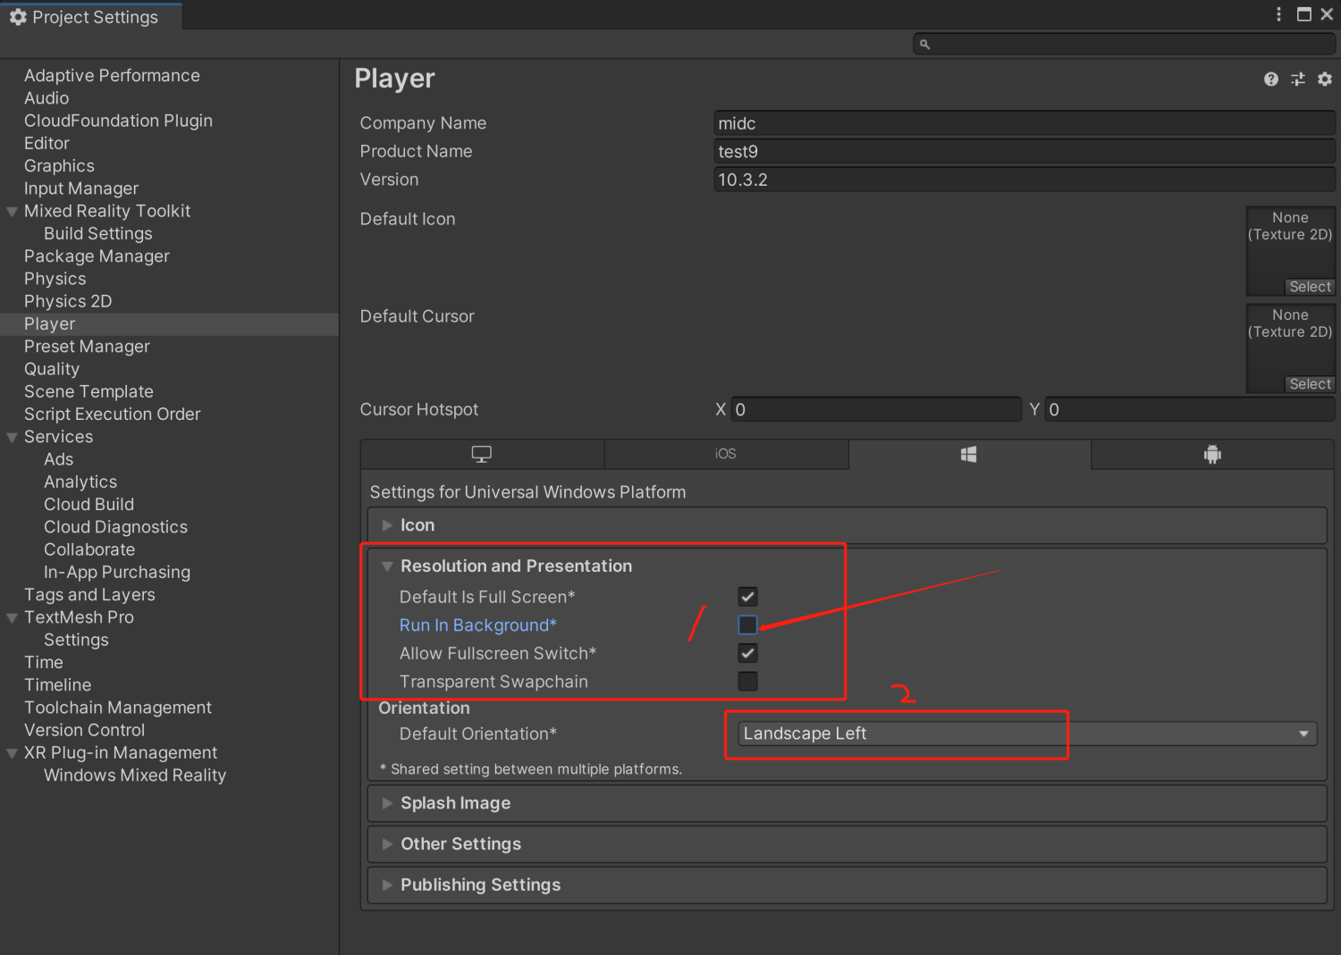The height and width of the screenshot is (955, 1341).
Task: Expand the Icon section
Action: 388,525
